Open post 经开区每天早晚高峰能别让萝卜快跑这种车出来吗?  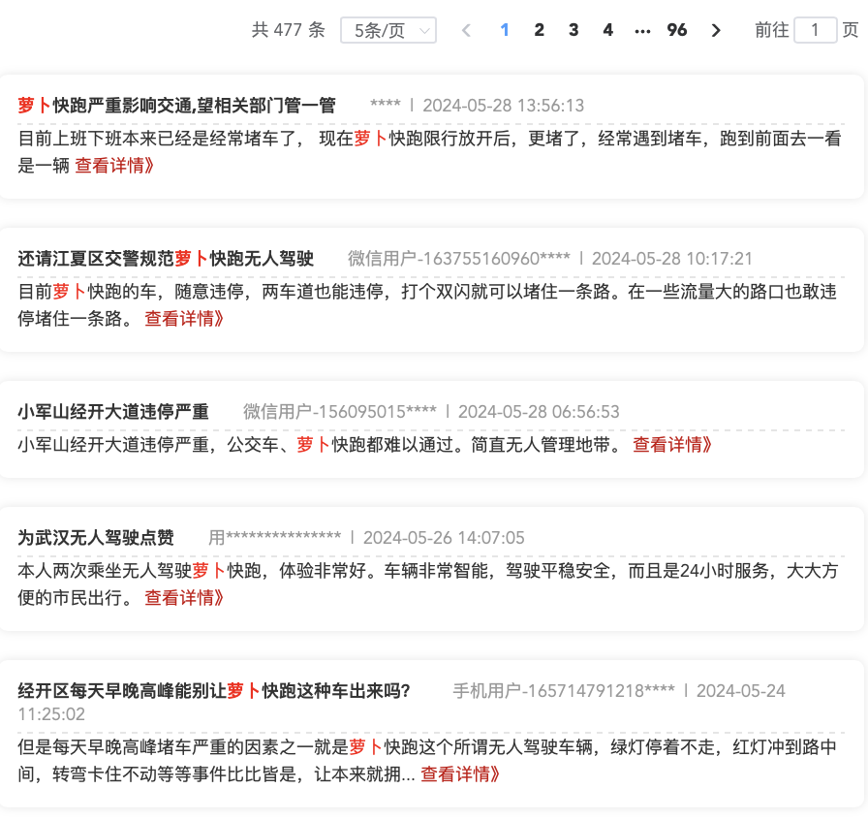click(x=214, y=691)
